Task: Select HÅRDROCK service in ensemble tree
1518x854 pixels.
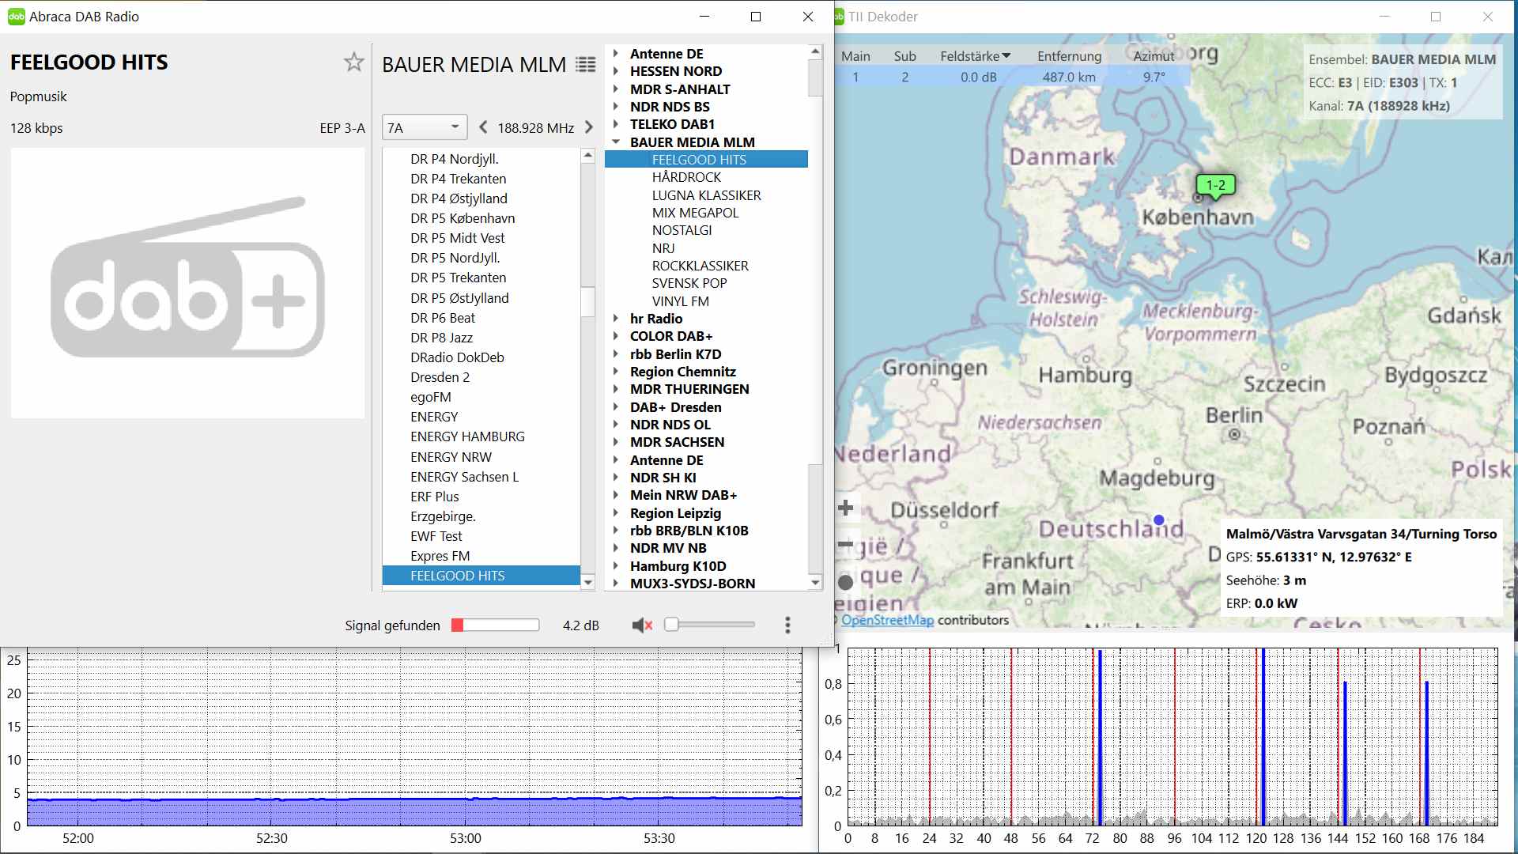Action: [x=686, y=177]
